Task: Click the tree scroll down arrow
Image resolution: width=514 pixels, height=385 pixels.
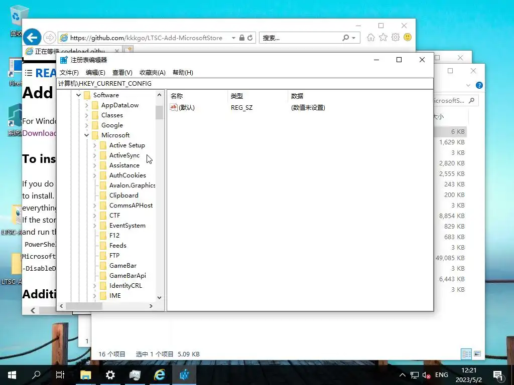Action: tap(159, 298)
